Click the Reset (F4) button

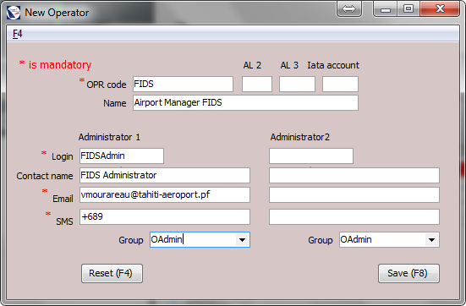click(112, 273)
